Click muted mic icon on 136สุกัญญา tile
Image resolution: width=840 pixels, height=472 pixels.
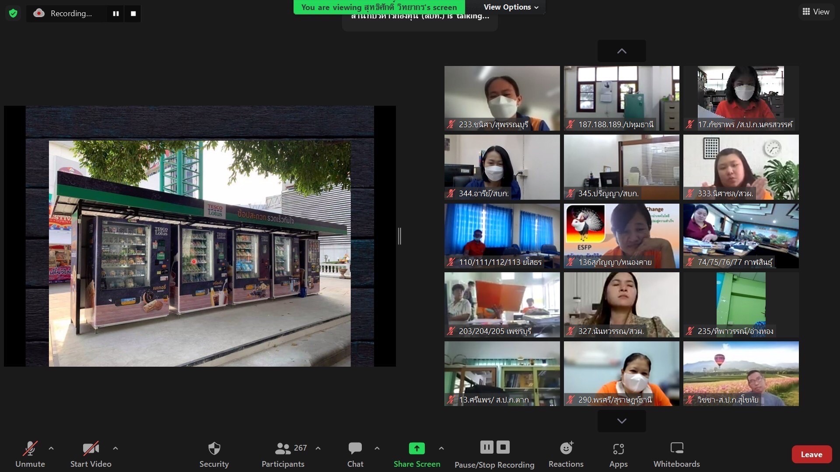[570, 262]
